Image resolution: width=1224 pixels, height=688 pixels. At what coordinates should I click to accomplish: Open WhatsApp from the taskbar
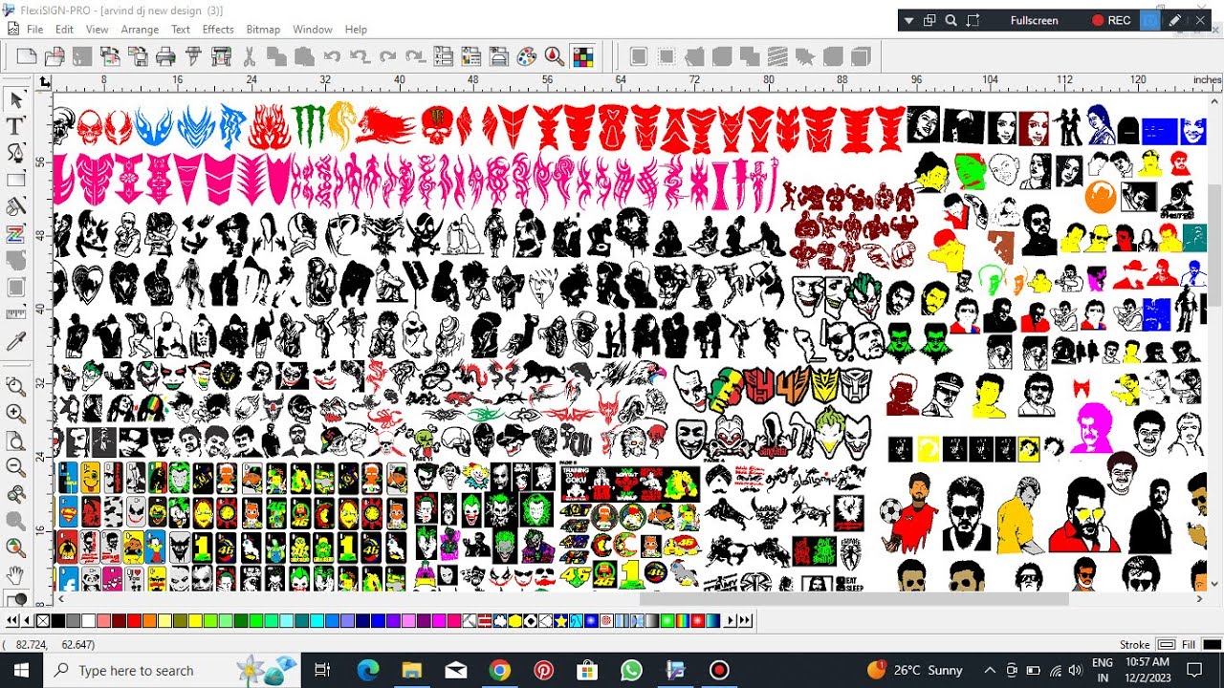pyautogui.click(x=631, y=670)
